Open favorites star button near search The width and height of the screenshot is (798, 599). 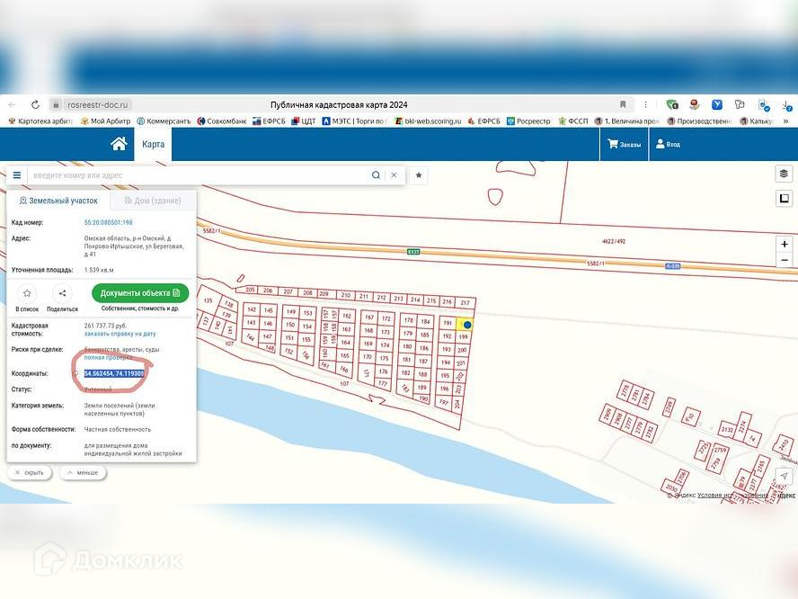click(419, 175)
